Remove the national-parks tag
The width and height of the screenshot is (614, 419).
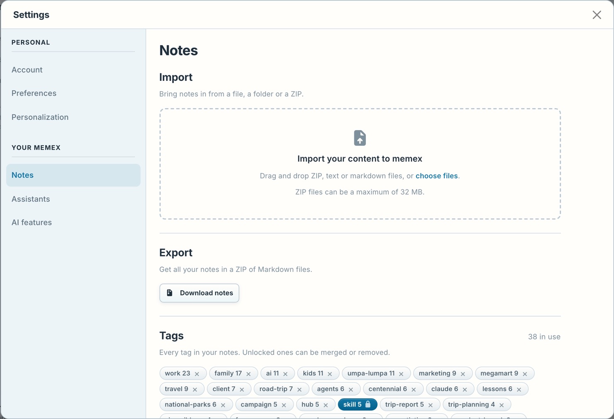click(223, 405)
